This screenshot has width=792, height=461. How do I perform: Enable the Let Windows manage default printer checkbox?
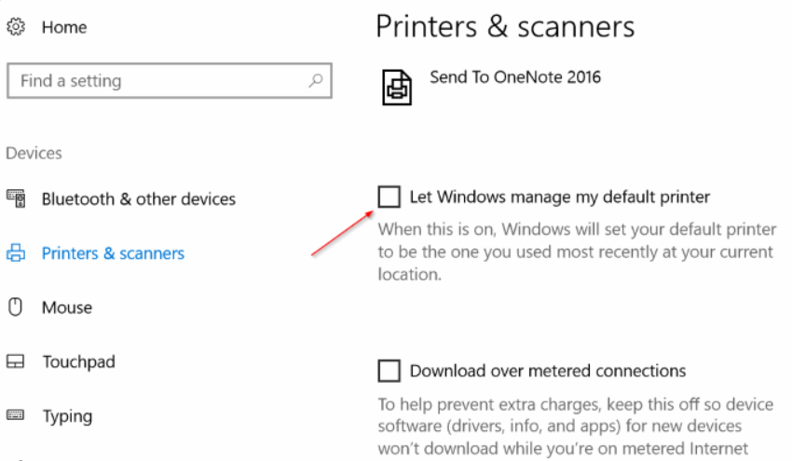(x=389, y=197)
